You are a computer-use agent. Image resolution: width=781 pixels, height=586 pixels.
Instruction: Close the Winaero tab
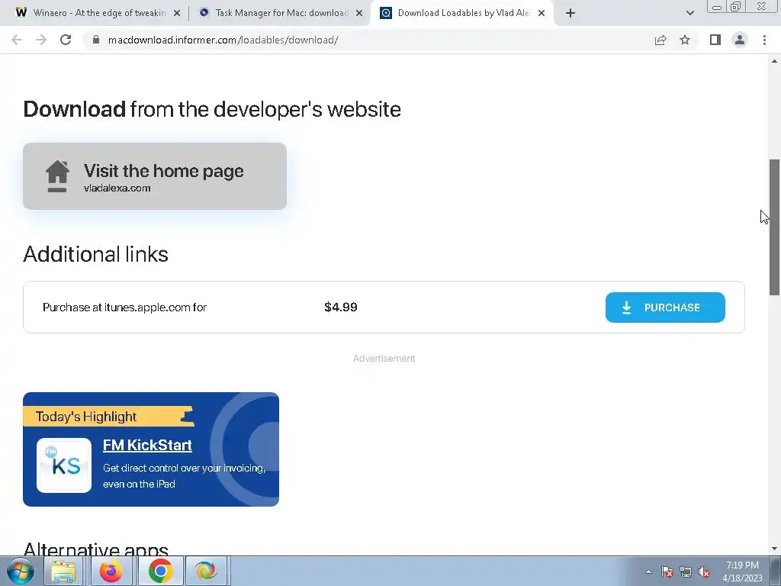(177, 13)
